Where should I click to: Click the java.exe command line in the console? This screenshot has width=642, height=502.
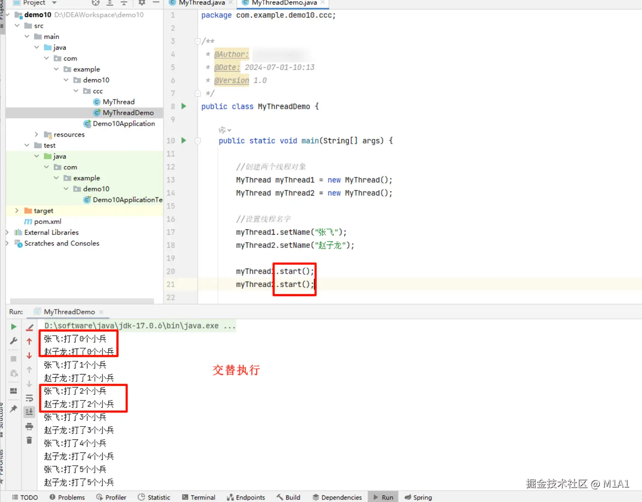pos(140,325)
